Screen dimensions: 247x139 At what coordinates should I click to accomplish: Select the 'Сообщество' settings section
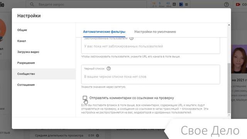pos(44,74)
